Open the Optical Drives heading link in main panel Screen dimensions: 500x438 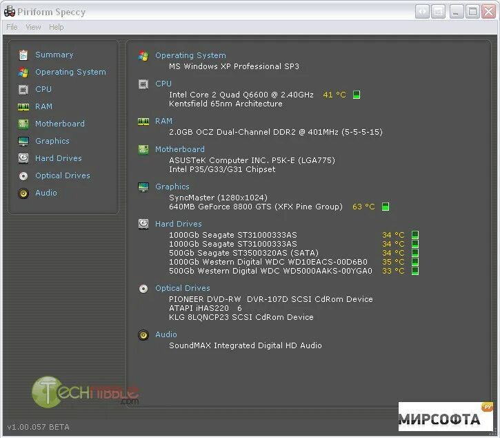point(183,289)
